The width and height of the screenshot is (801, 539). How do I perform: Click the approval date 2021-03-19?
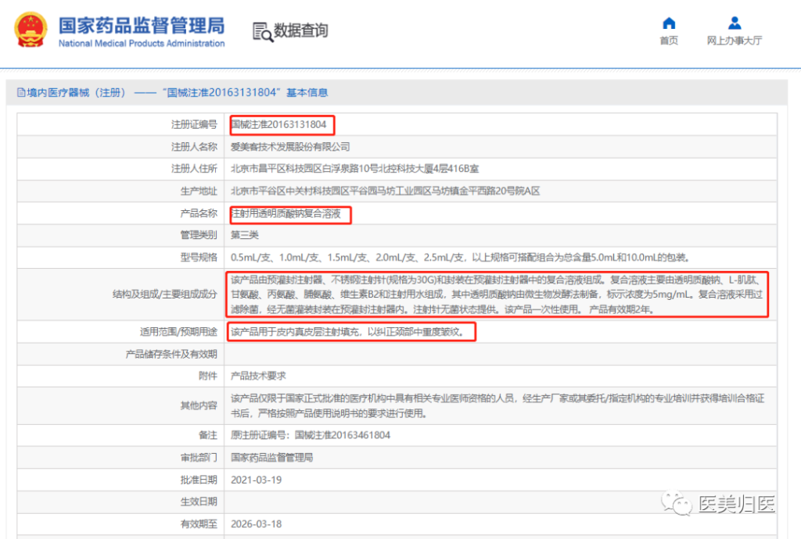click(x=256, y=480)
